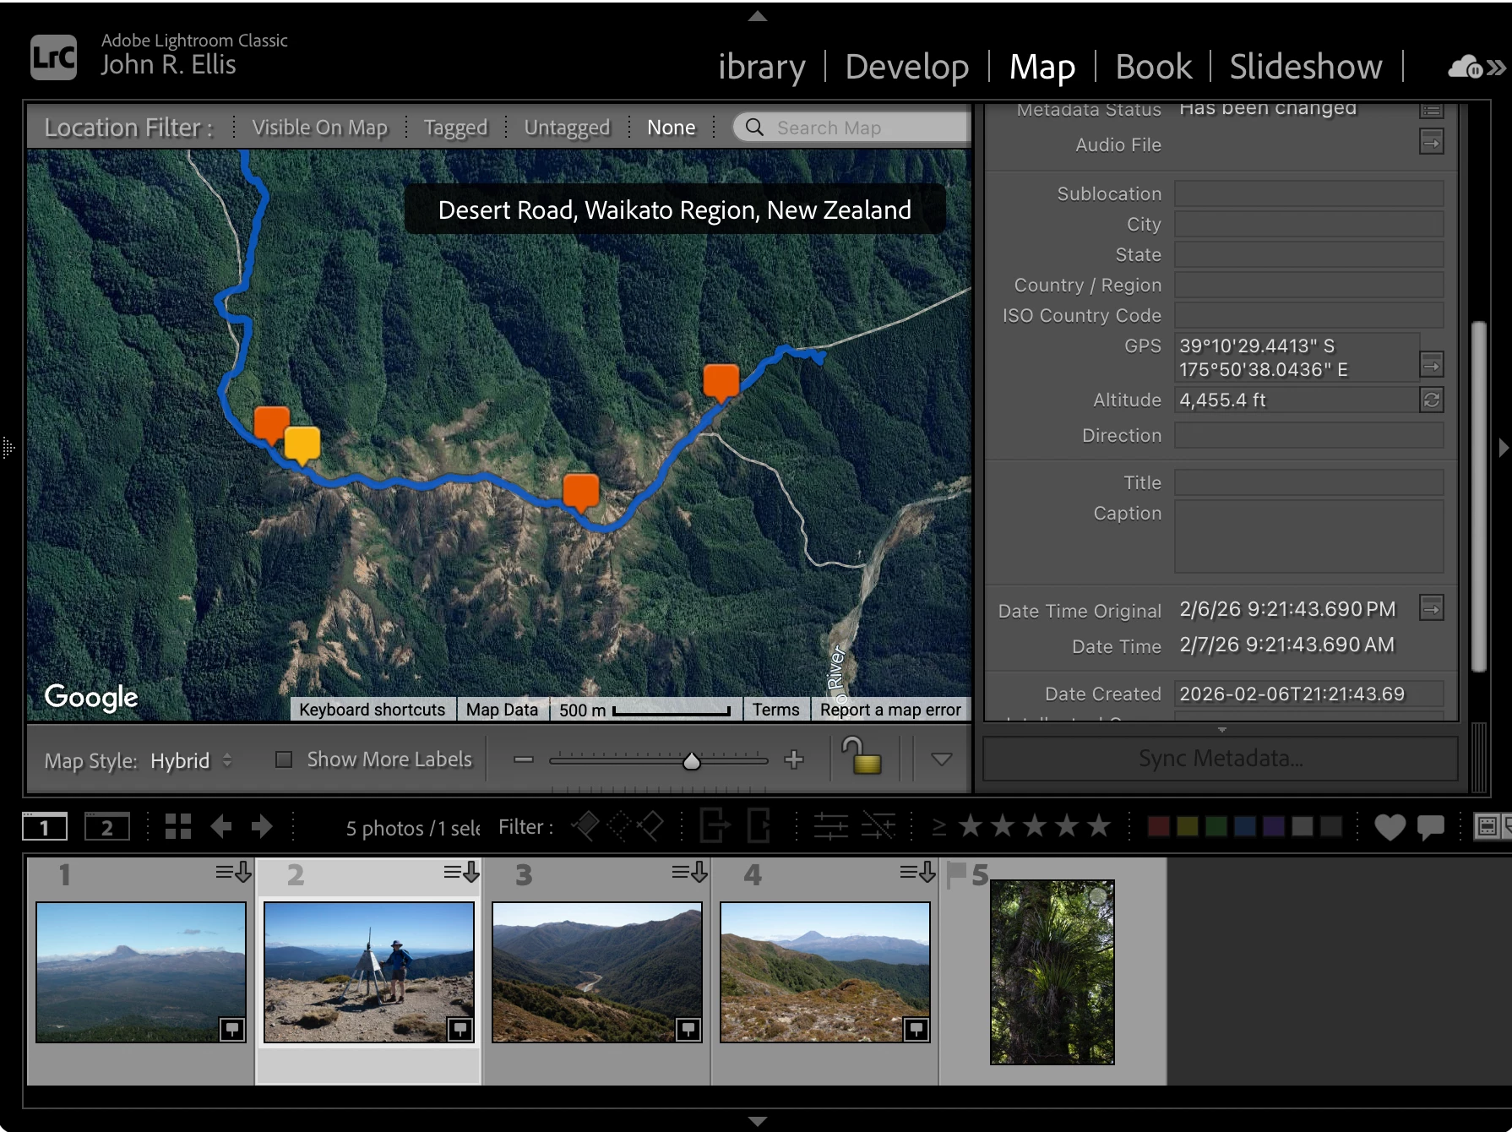Click the GPS badge on thumbnail 1
The height and width of the screenshot is (1132, 1512).
(232, 1028)
